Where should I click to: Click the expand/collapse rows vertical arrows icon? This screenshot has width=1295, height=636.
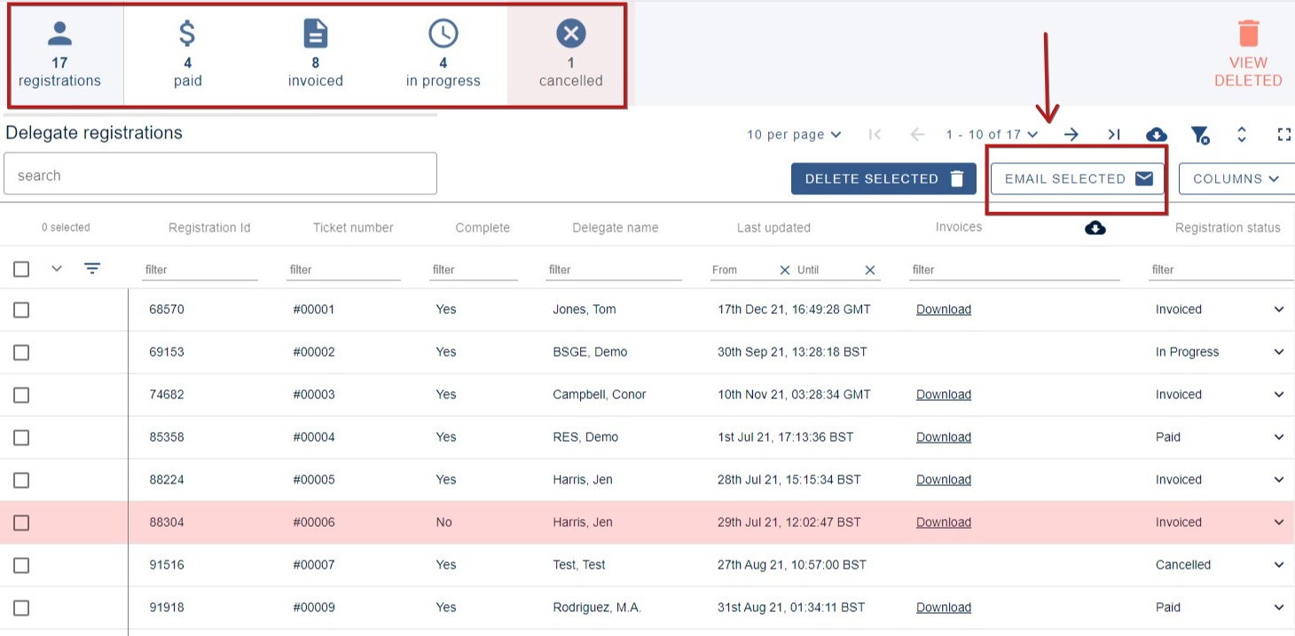coord(1242,135)
